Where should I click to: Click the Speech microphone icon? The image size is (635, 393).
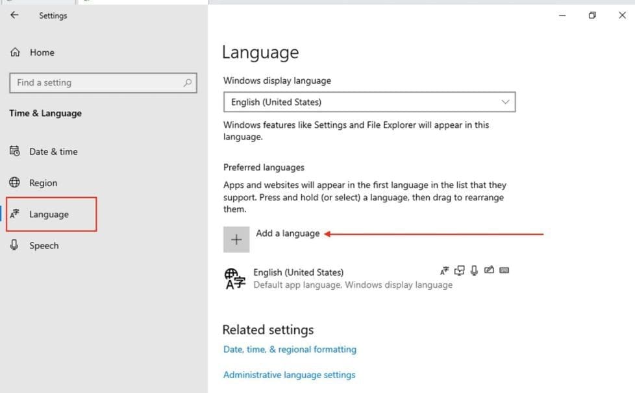(14, 245)
